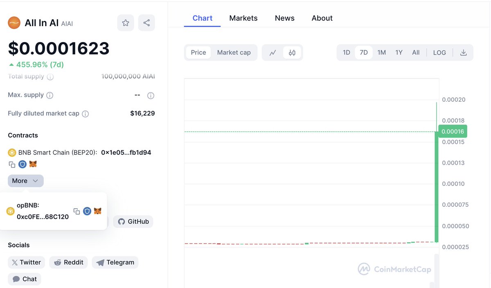
Task: Open the GitHub link
Action: [133, 221]
